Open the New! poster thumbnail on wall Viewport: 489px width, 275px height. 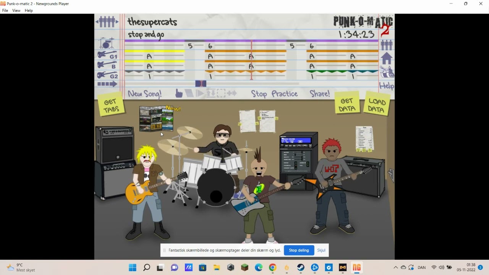pos(156,119)
